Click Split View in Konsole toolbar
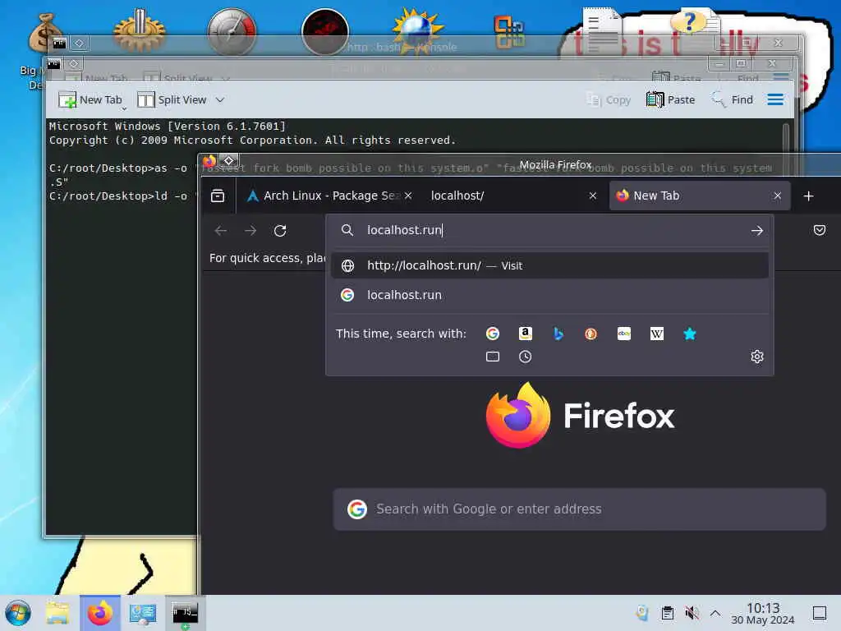 (172, 99)
